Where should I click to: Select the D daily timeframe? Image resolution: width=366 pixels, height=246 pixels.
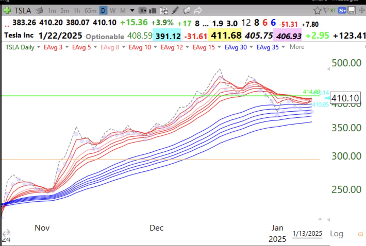click(103, 11)
